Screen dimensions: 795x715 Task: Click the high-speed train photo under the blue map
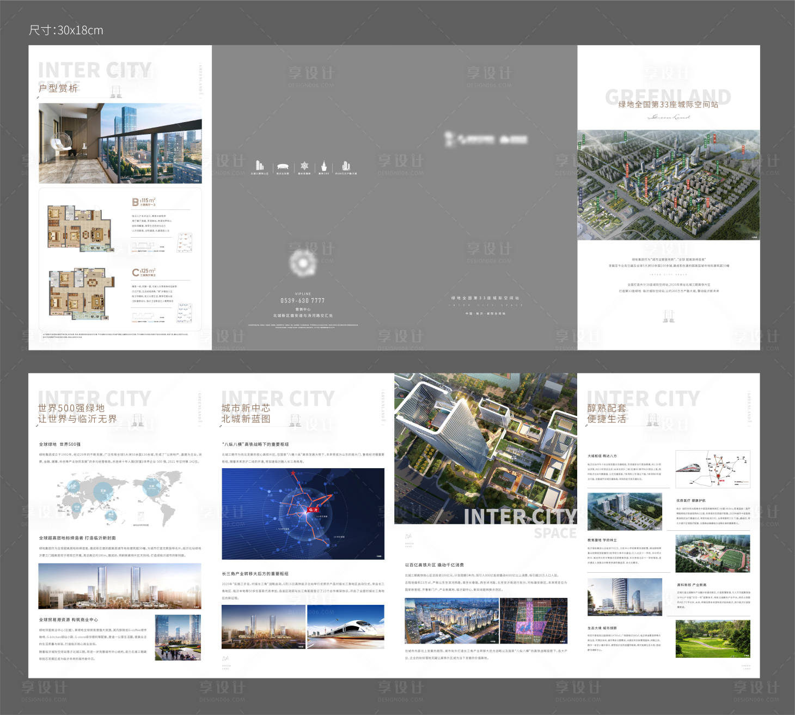coord(346,627)
